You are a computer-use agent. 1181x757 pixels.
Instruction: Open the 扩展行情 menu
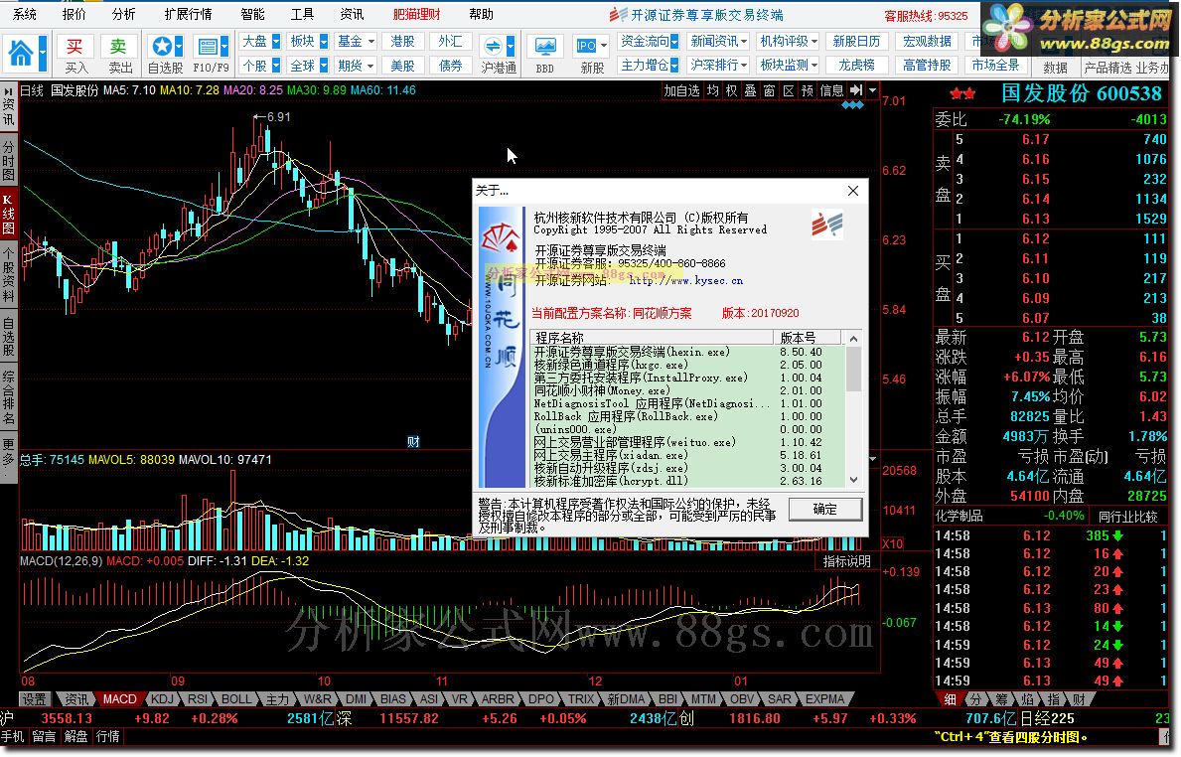(x=189, y=14)
